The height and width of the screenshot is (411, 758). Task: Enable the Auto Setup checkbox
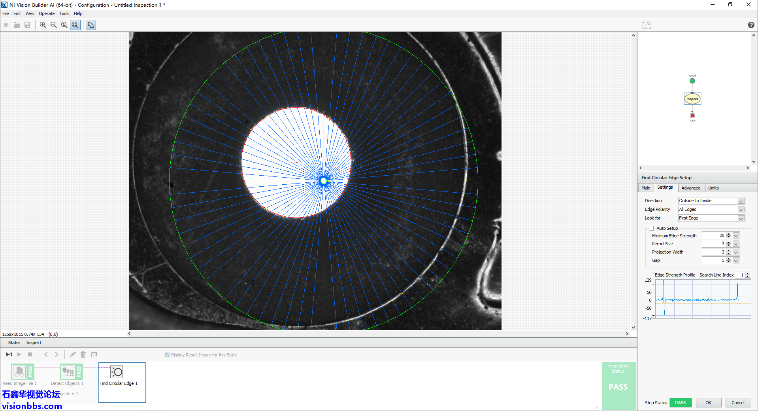[x=651, y=228]
